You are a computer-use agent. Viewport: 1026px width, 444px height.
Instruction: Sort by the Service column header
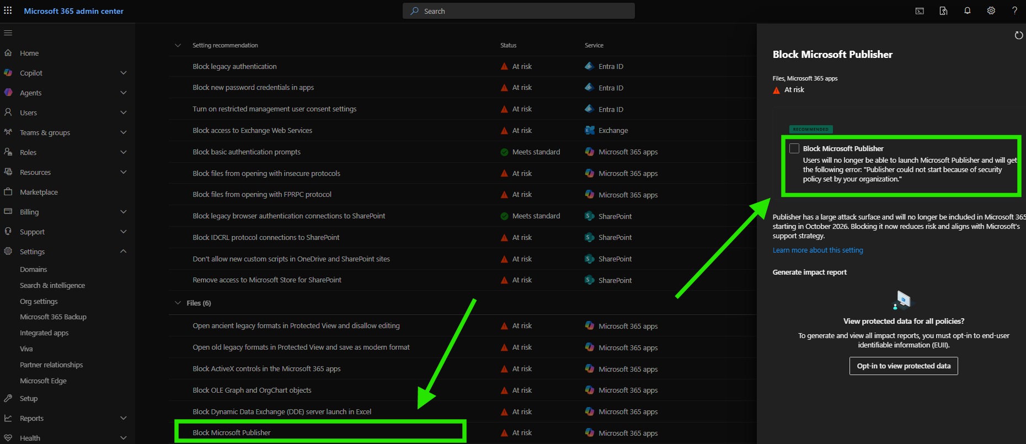(594, 45)
